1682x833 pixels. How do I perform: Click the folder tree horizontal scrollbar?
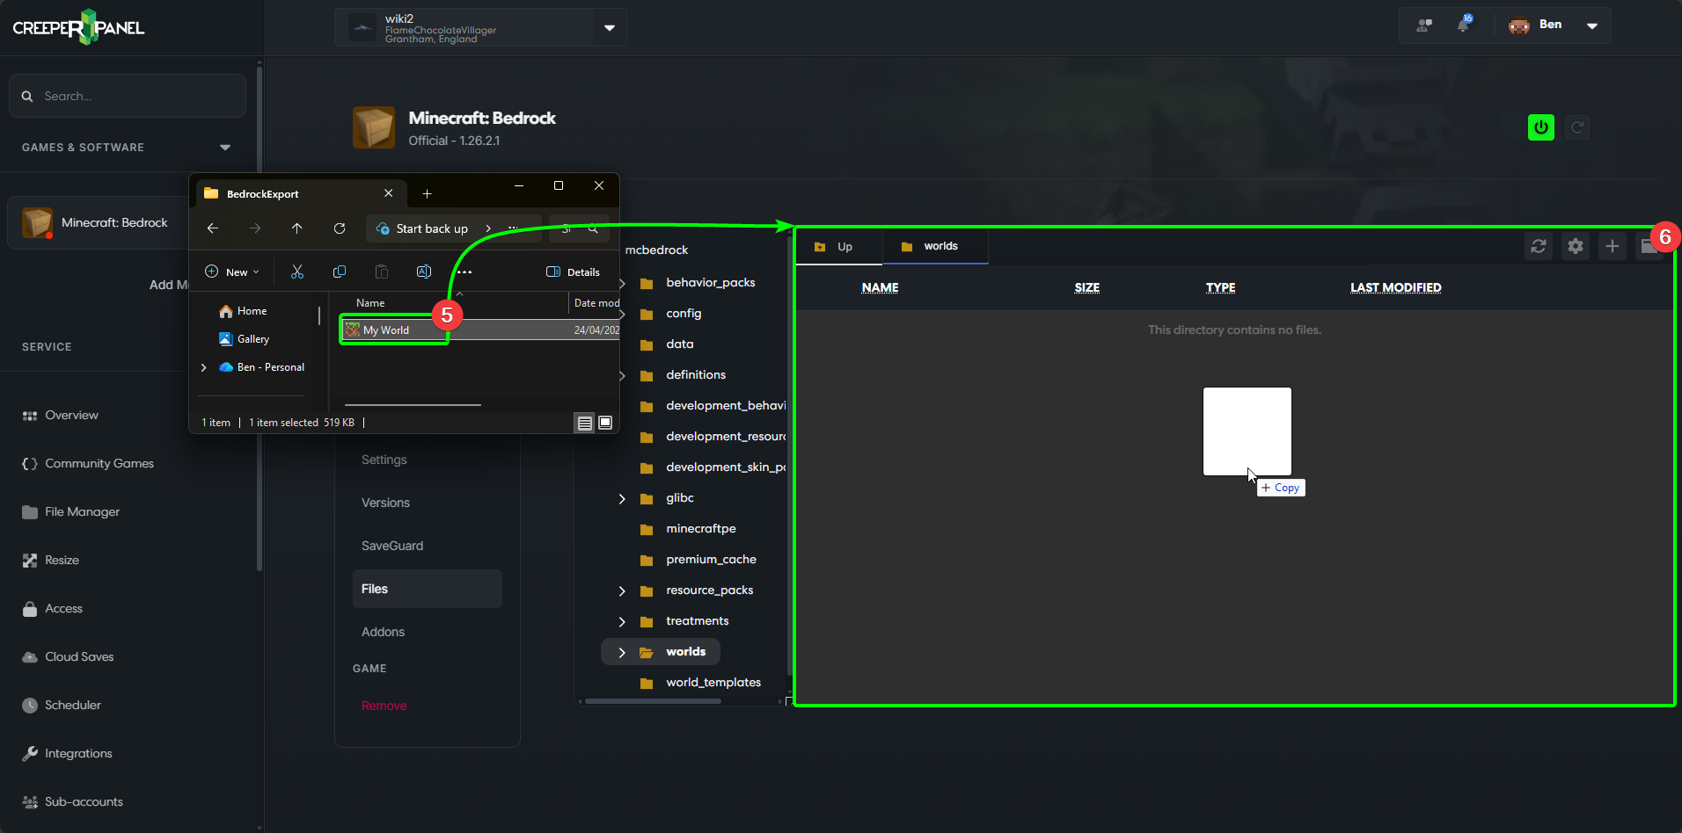coord(653,701)
